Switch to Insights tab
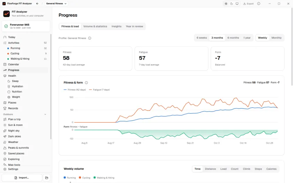This screenshot has width=293, height=183. (x=117, y=26)
